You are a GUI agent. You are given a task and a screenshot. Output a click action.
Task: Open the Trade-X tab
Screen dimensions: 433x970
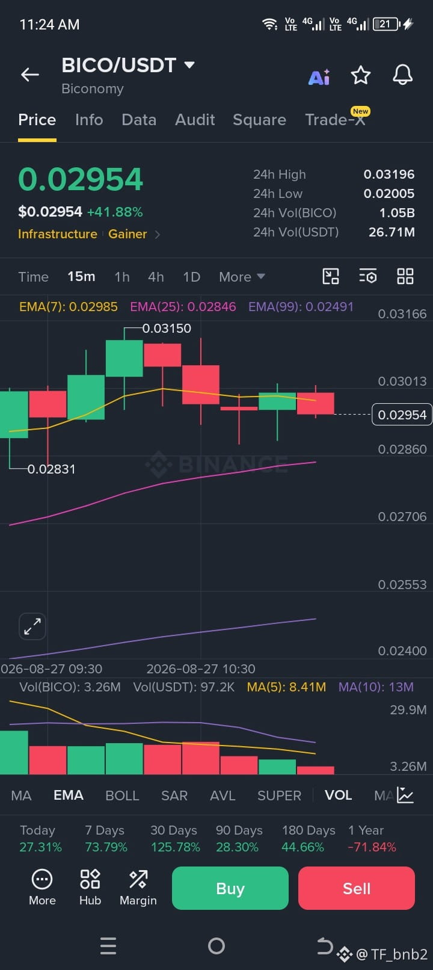click(x=335, y=120)
